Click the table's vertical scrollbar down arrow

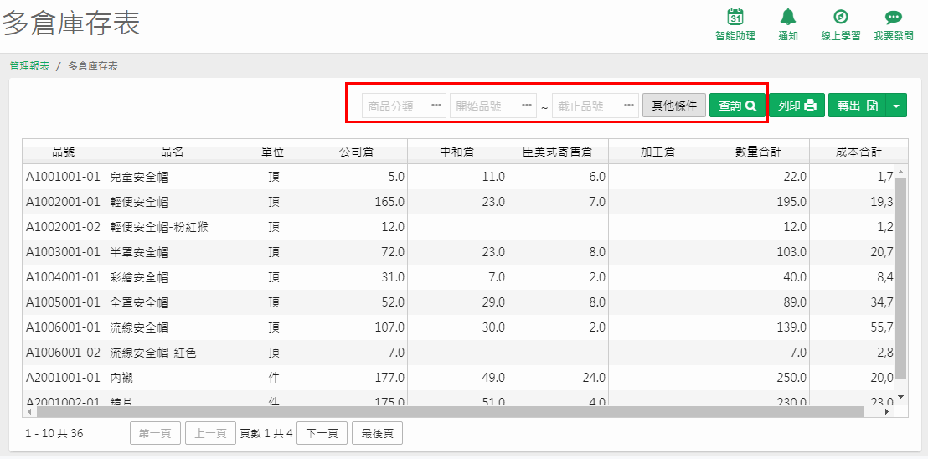click(900, 396)
